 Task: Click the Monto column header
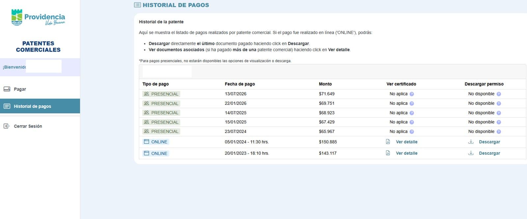coord(325,84)
